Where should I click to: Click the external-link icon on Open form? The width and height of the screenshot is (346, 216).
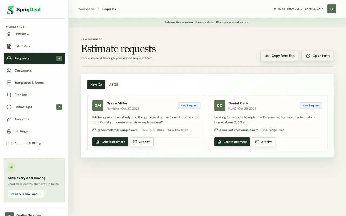click(308, 56)
